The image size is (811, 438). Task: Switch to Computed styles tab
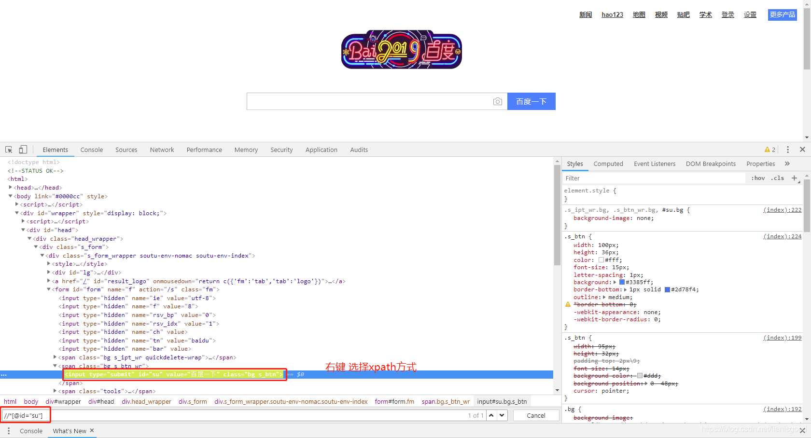click(x=608, y=164)
